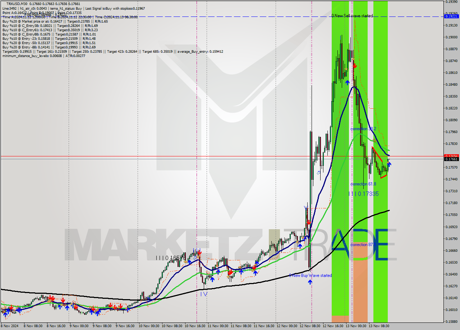Viewport: 460px width, 330px height.
Task: Click the TRXUSD,M30 chart title
Action: (x=43, y=4)
